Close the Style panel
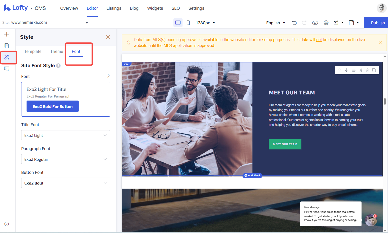 point(108,37)
